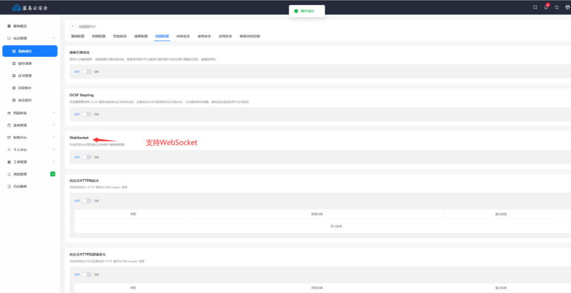Open 消息管理 with the green badge
Viewport: 571px width, 293px height.
tap(20, 174)
